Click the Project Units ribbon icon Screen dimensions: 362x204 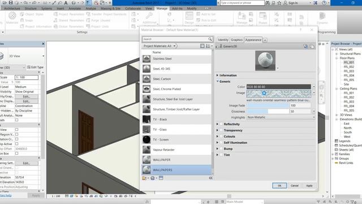(88, 27)
